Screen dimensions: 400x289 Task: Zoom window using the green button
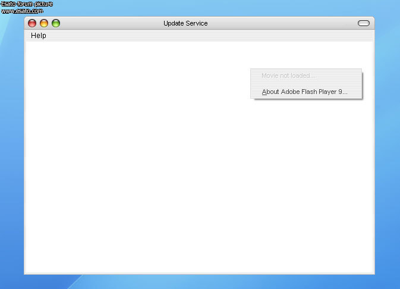coord(56,23)
